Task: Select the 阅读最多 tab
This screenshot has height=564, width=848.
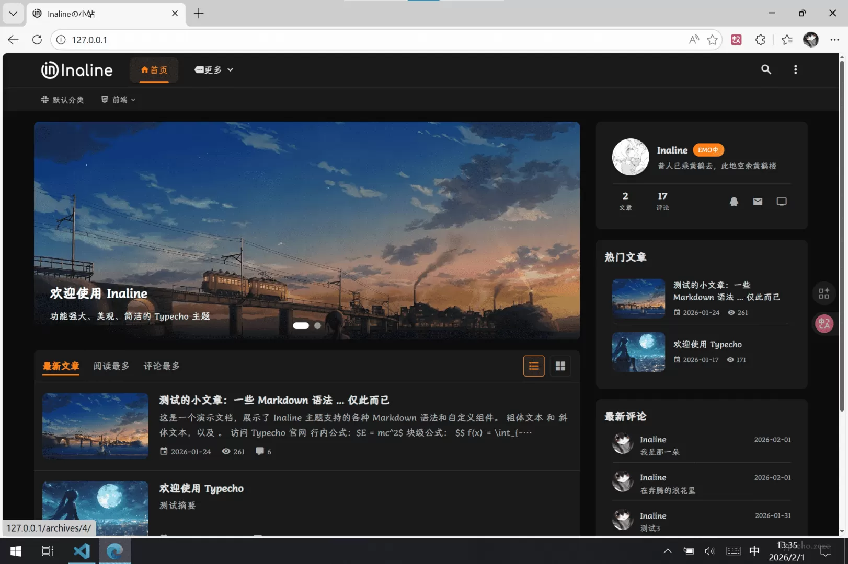Action: tap(111, 366)
